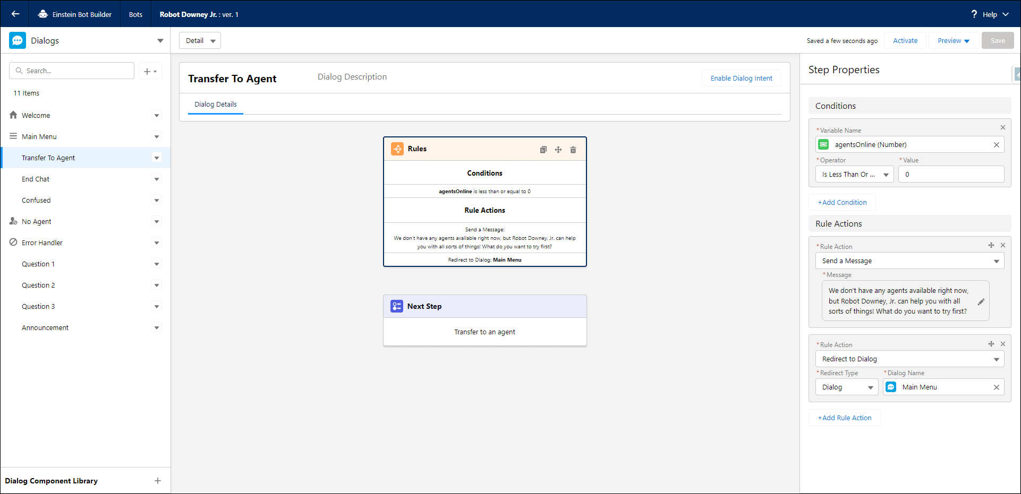
Task: Open the Send a Message rule action dropdown
Action: [x=910, y=261]
